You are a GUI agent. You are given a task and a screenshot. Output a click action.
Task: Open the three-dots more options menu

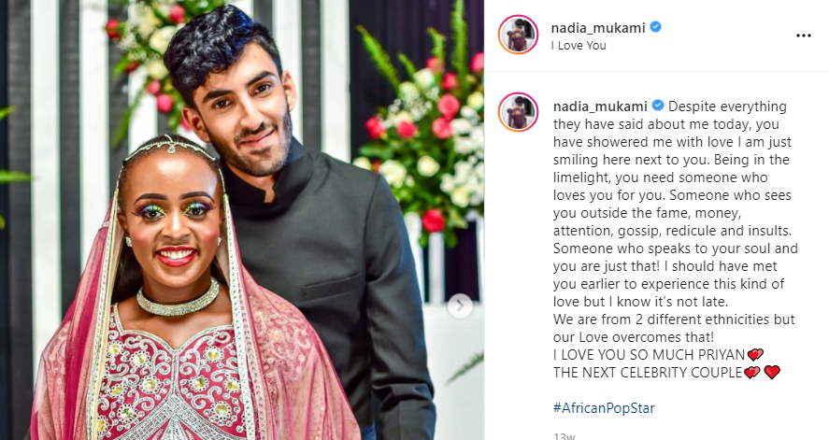803,35
